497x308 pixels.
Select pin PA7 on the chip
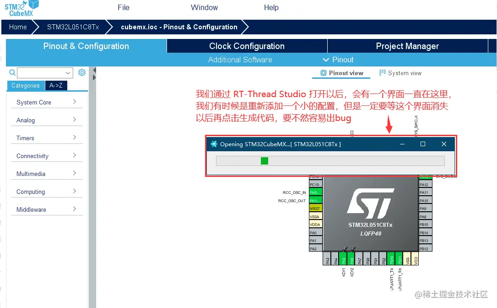click(x=359, y=259)
